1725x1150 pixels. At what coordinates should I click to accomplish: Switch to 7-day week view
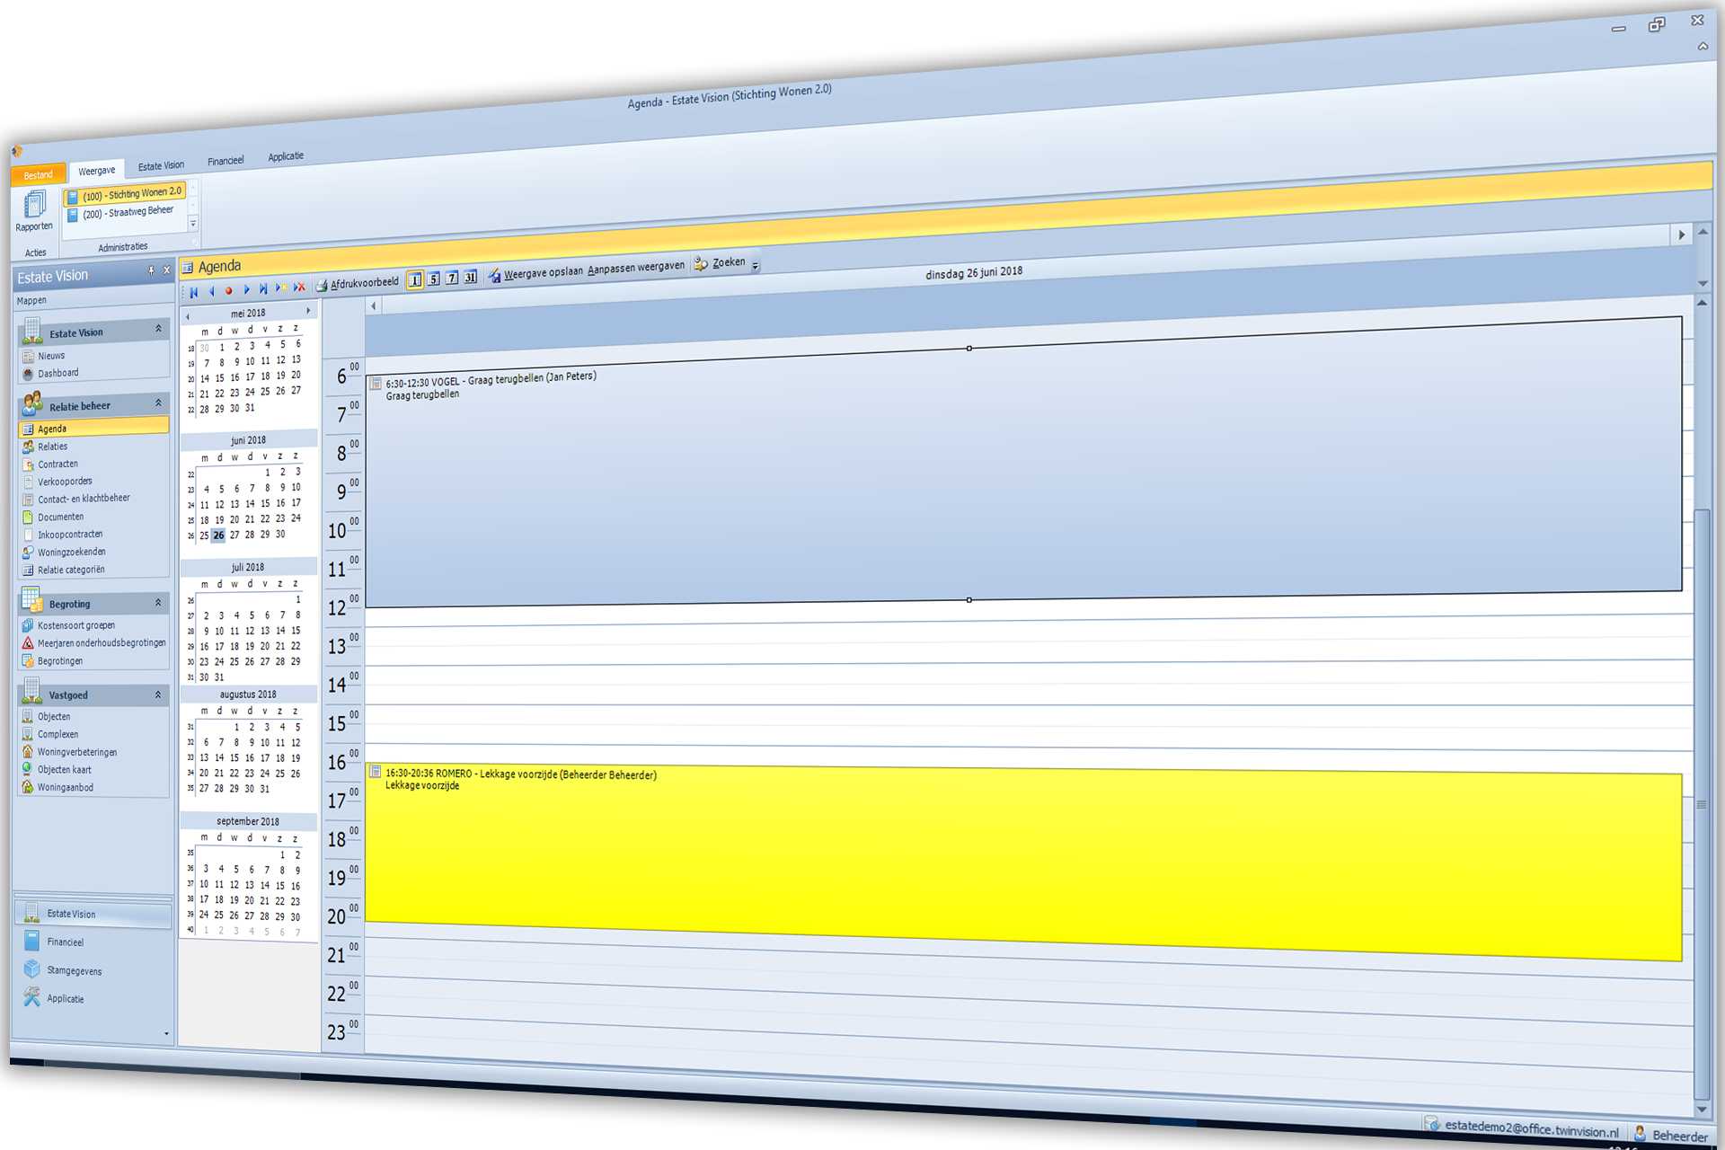coord(452,279)
